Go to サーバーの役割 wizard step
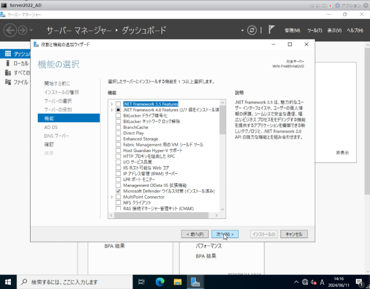 [58, 109]
